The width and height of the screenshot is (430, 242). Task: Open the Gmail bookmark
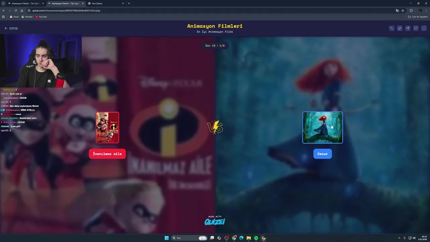pos(14,17)
